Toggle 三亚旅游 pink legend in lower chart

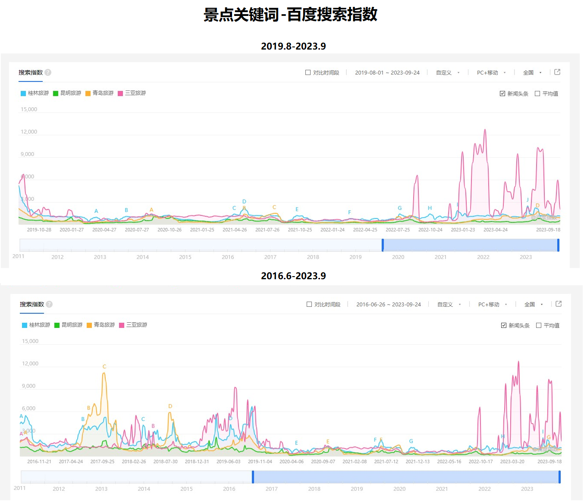[133, 325]
